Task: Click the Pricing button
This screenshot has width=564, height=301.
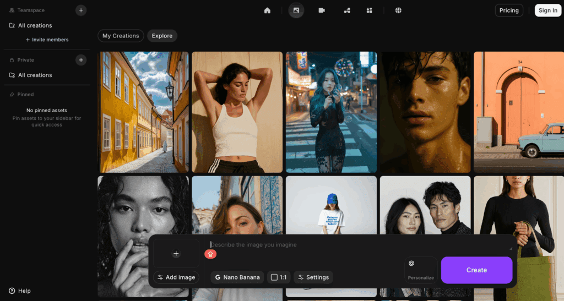Action: click(509, 10)
